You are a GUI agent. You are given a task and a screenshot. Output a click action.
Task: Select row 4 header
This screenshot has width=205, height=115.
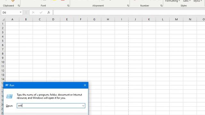pos(3,36)
